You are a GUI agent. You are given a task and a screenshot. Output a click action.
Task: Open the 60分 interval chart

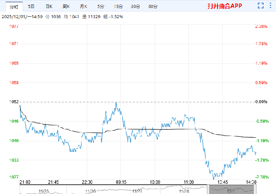point(153,7)
